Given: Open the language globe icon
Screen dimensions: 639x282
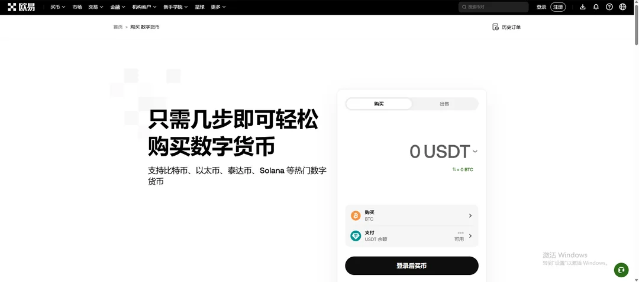Looking at the screenshot, I should click(622, 7).
